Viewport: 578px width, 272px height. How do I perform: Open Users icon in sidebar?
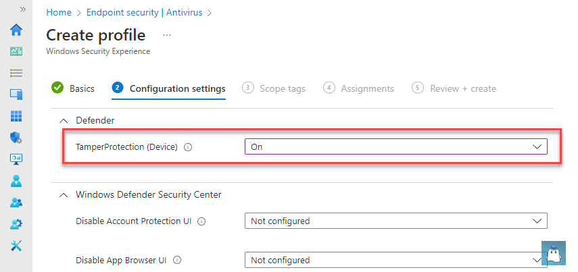pos(16,181)
